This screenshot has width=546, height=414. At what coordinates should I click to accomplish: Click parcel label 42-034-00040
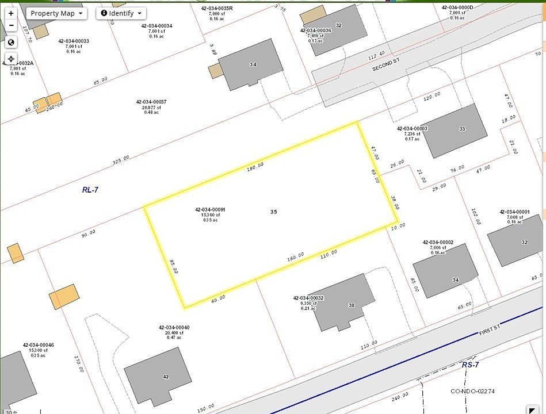coord(174,327)
